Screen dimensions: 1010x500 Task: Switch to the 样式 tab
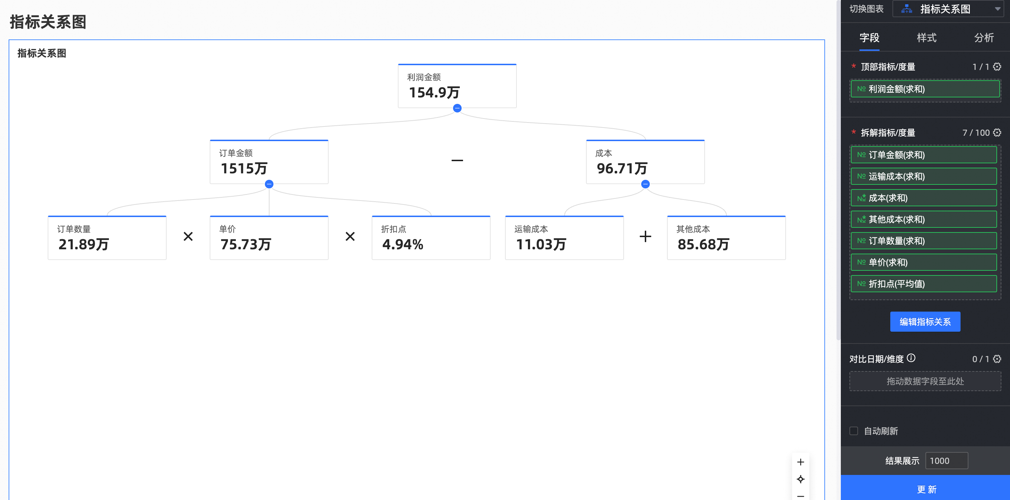point(926,38)
